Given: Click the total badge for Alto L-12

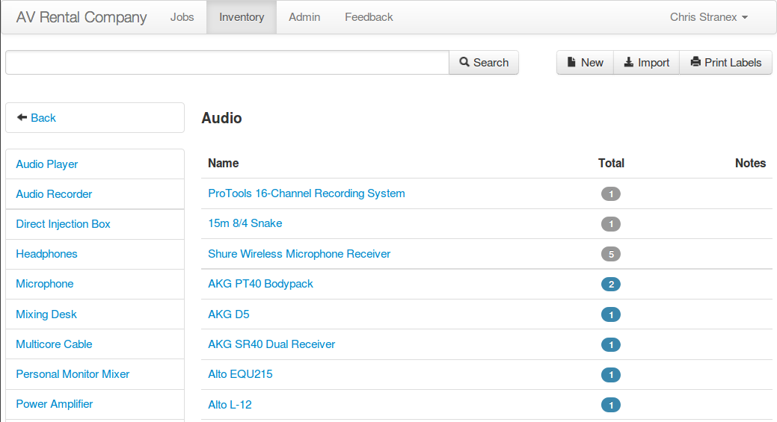Looking at the screenshot, I should click(610, 405).
